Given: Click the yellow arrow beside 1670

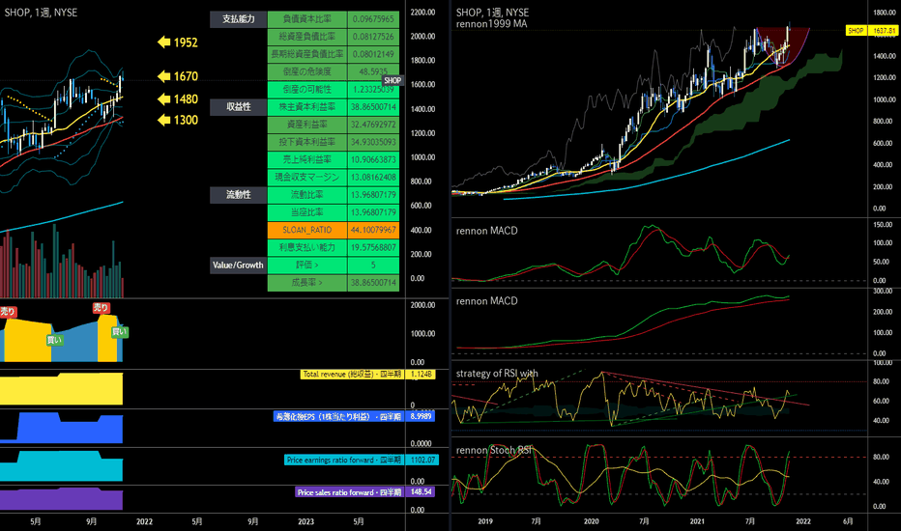Looking at the screenshot, I should pyautogui.click(x=163, y=75).
